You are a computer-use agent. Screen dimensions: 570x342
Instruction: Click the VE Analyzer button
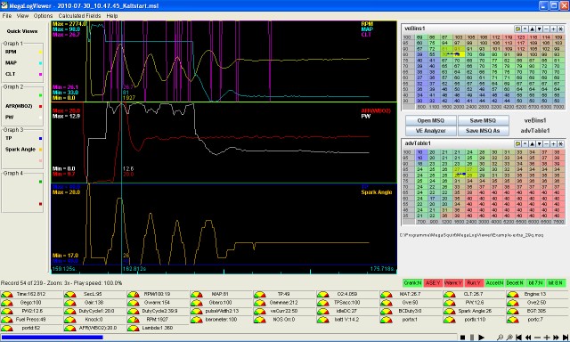(431, 131)
